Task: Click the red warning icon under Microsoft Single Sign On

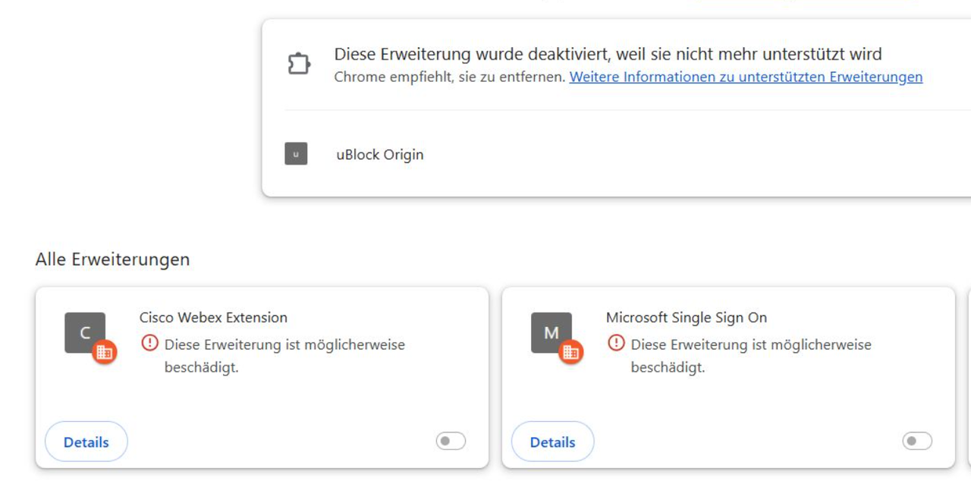Action: pyautogui.click(x=617, y=344)
